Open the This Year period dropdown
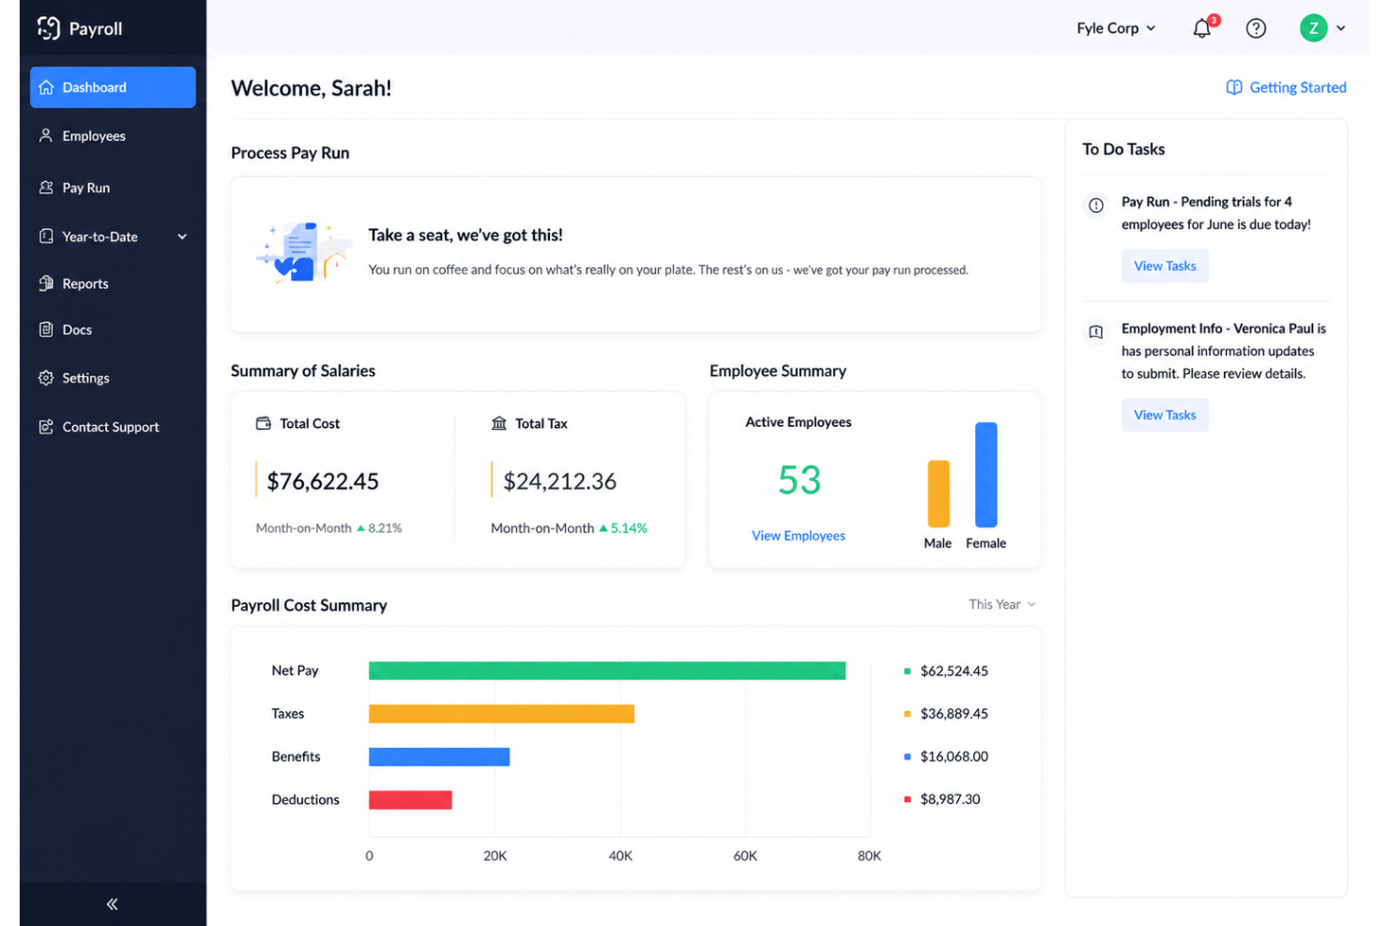Viewport: 1389px width, 926px height. pos(1002,604)
